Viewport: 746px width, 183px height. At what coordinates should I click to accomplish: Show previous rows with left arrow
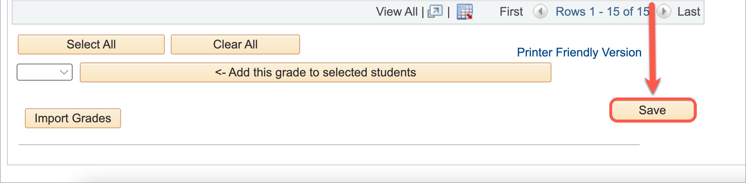pyautogui.click(x=540, y=12)
